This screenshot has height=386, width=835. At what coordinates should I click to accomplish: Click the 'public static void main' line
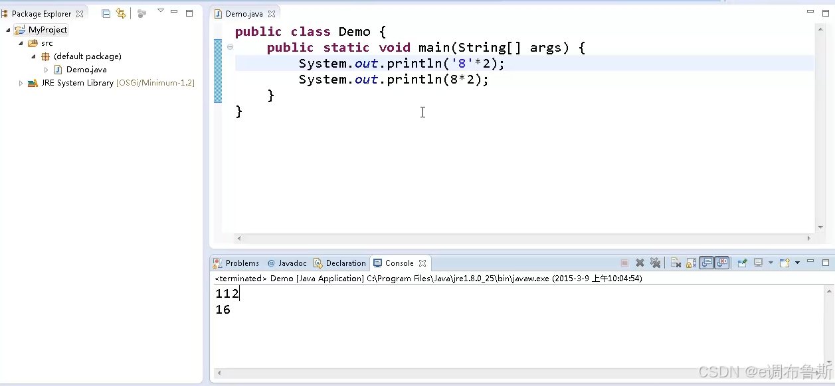(426, 48)
